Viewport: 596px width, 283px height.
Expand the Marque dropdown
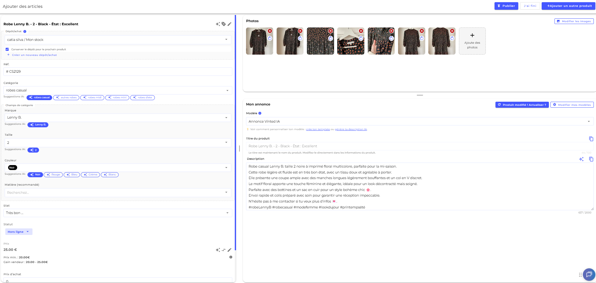coord(118,118)
